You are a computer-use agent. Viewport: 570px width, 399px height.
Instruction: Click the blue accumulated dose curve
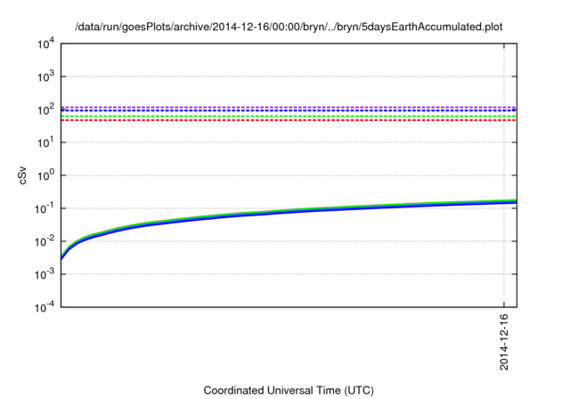[289, 211]
